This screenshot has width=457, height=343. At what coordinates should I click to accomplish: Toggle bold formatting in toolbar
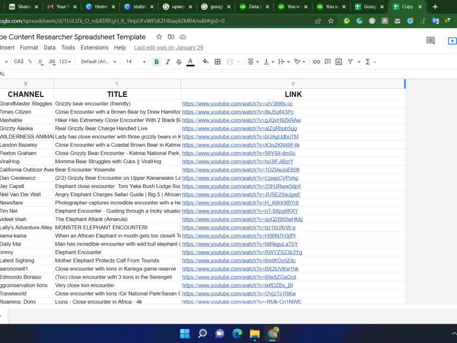click(156, 62)
